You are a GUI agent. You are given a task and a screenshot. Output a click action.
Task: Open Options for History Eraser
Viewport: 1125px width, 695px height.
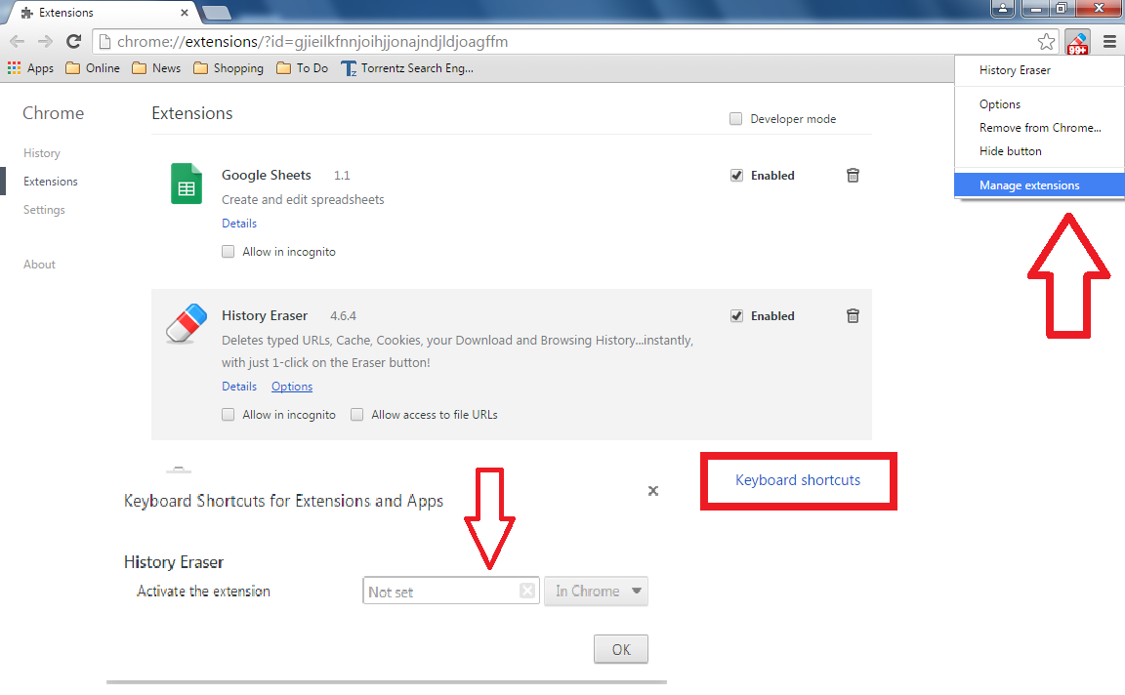291,386
